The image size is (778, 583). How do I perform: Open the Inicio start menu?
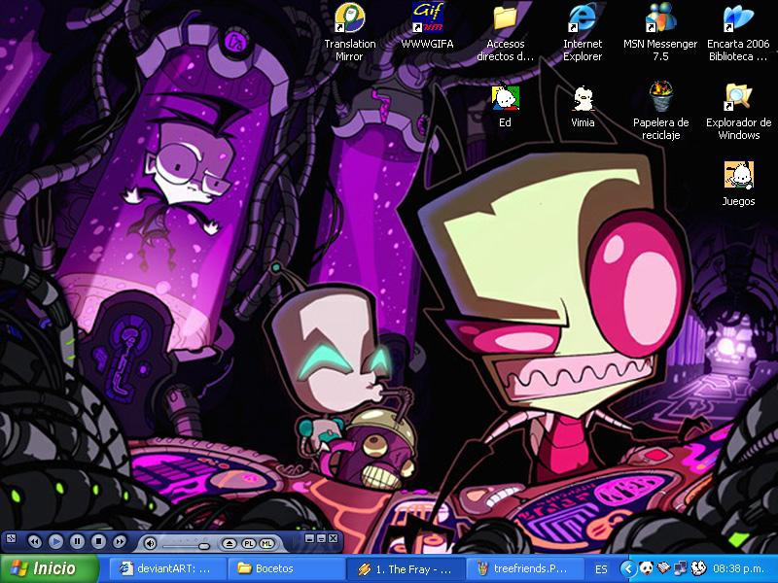click(x=50, y=568)
